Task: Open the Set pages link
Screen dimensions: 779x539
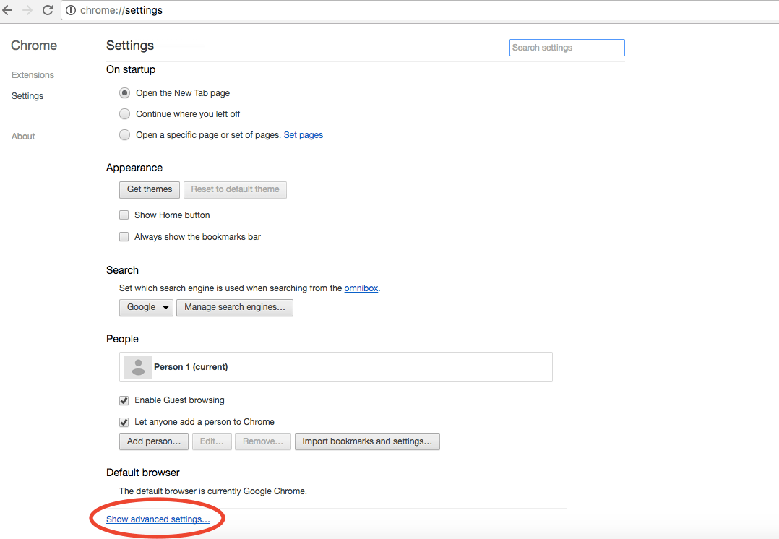Action: [303, 135]
